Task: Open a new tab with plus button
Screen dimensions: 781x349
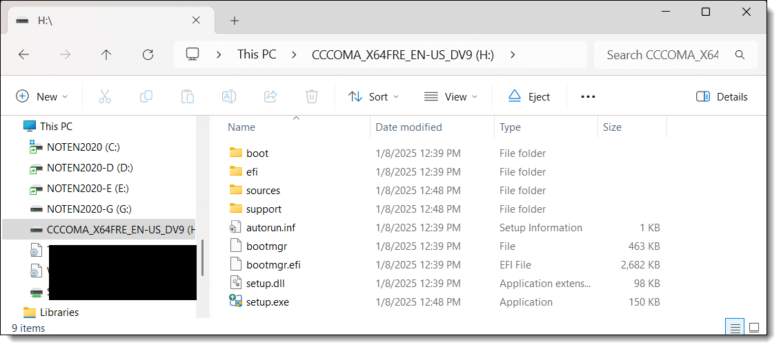Action: coord(235,21)
